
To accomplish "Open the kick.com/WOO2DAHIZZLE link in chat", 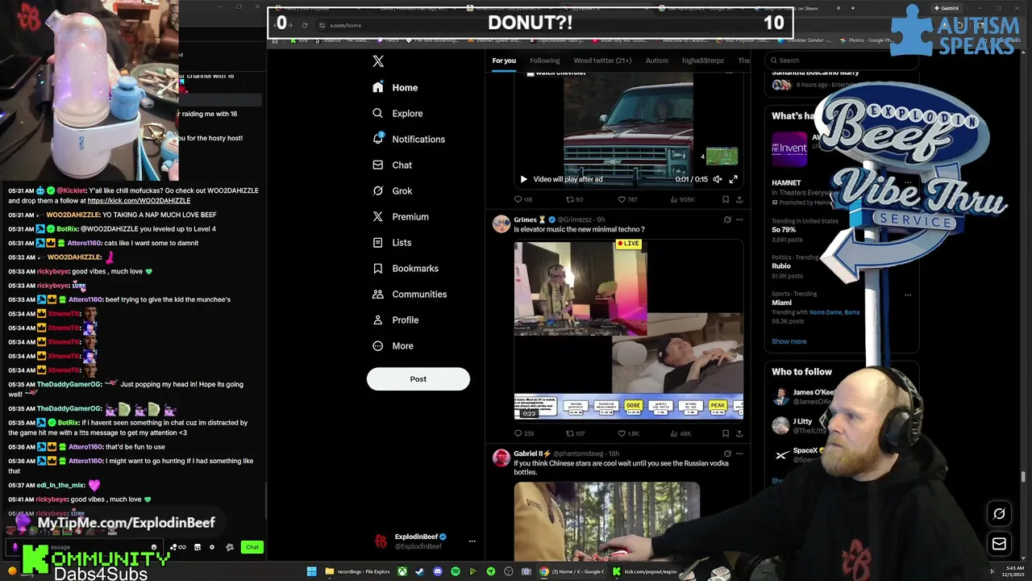I will 139,200.
